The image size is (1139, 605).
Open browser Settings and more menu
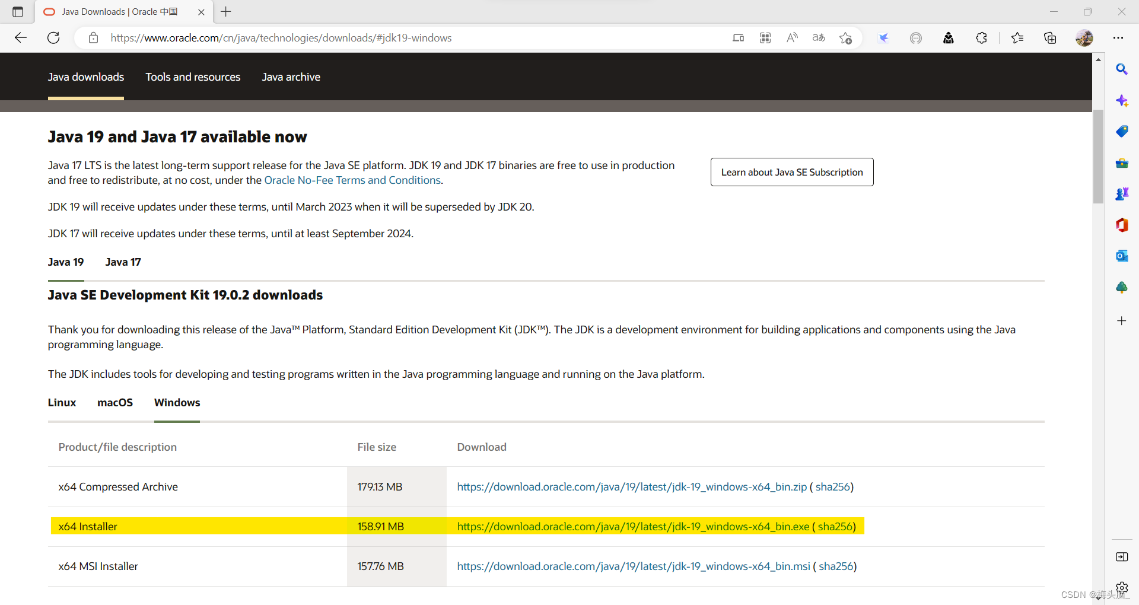1118,38
